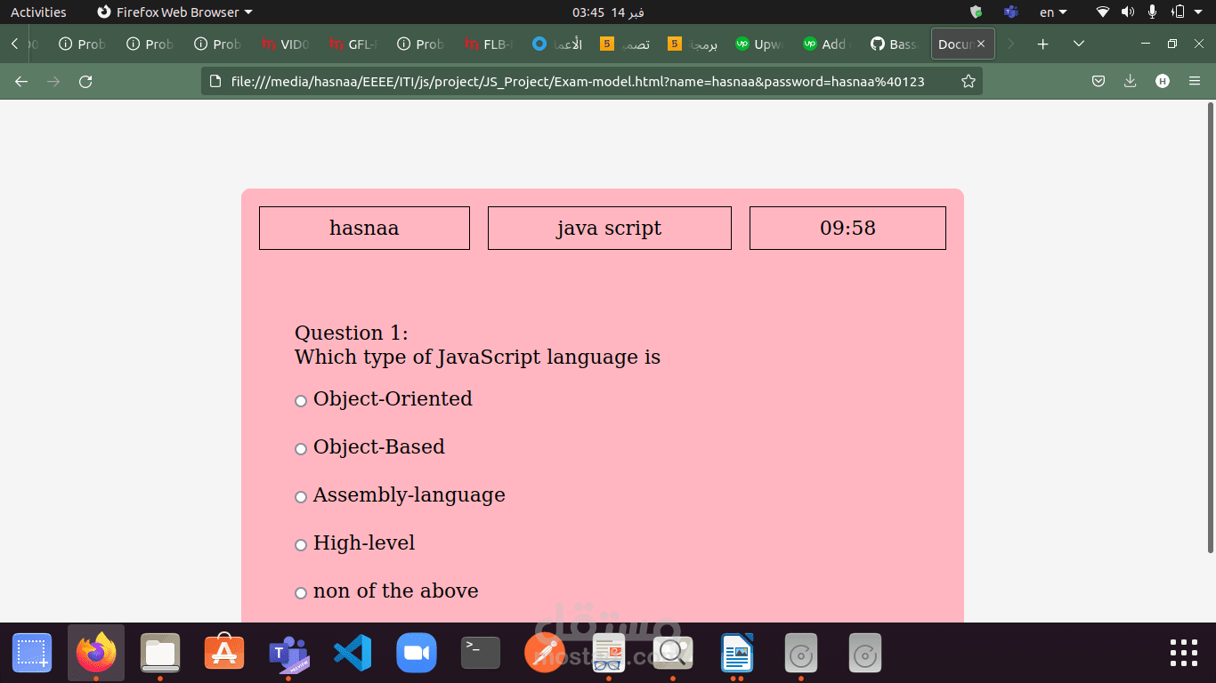The height and width of the screenshot is (683, 1216).
Task: Open the Firefox hamburger application menu
Action: pos(1195,82)
